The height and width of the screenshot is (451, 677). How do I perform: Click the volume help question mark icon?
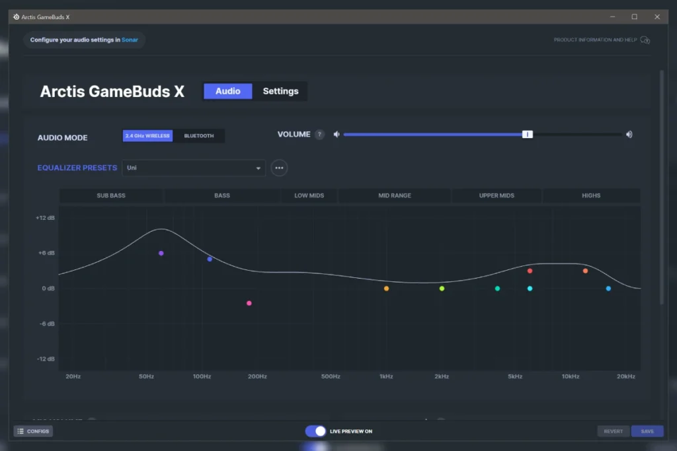[320, 135]
